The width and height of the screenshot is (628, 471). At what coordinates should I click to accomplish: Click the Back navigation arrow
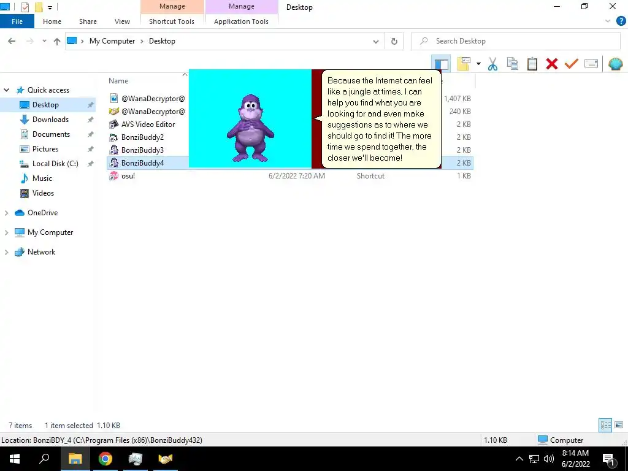pos(12,41)
